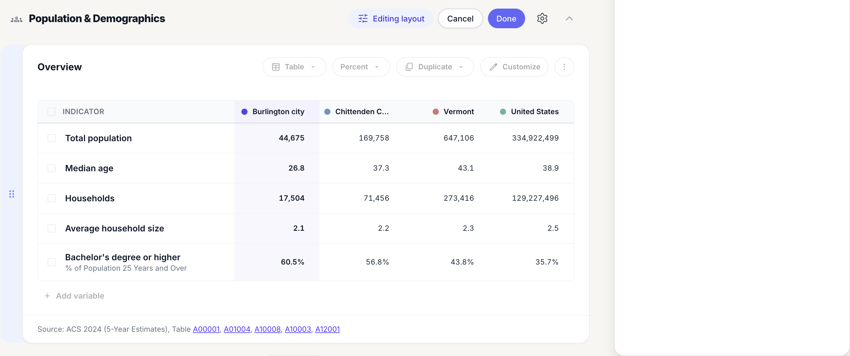Viewport: 850px width, 356px height.
Task: Check the Bachelor's degree row checkbox
Action: coord(52,262)
